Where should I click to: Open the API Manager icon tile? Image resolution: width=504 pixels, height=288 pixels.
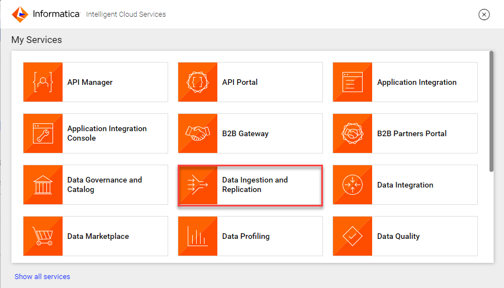(x=43, y=82)
